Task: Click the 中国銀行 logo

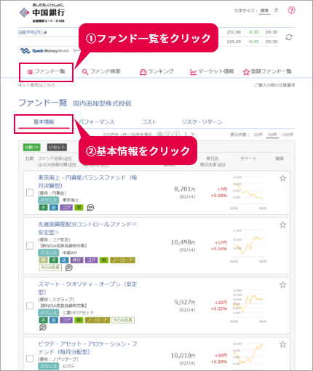Action: pos(41,13)
